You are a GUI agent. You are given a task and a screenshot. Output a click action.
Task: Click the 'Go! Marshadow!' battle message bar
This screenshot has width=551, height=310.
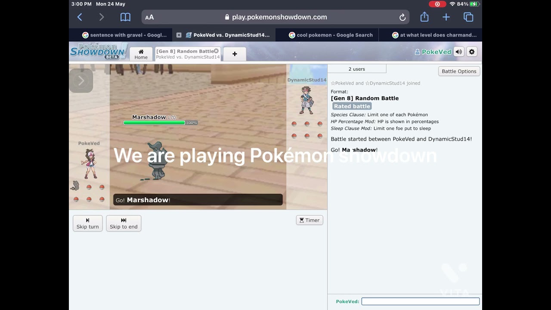(x=198, y=200)
